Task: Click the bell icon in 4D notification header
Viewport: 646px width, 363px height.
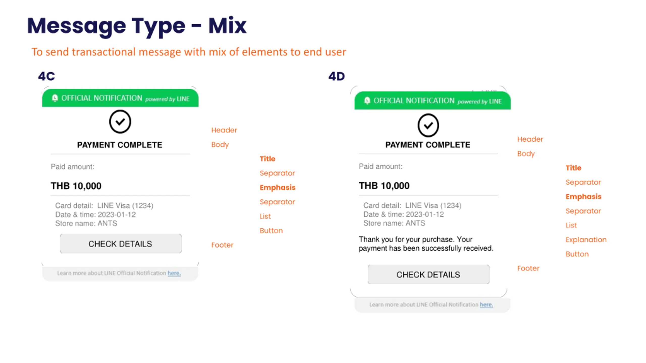Action: point(367,101)
